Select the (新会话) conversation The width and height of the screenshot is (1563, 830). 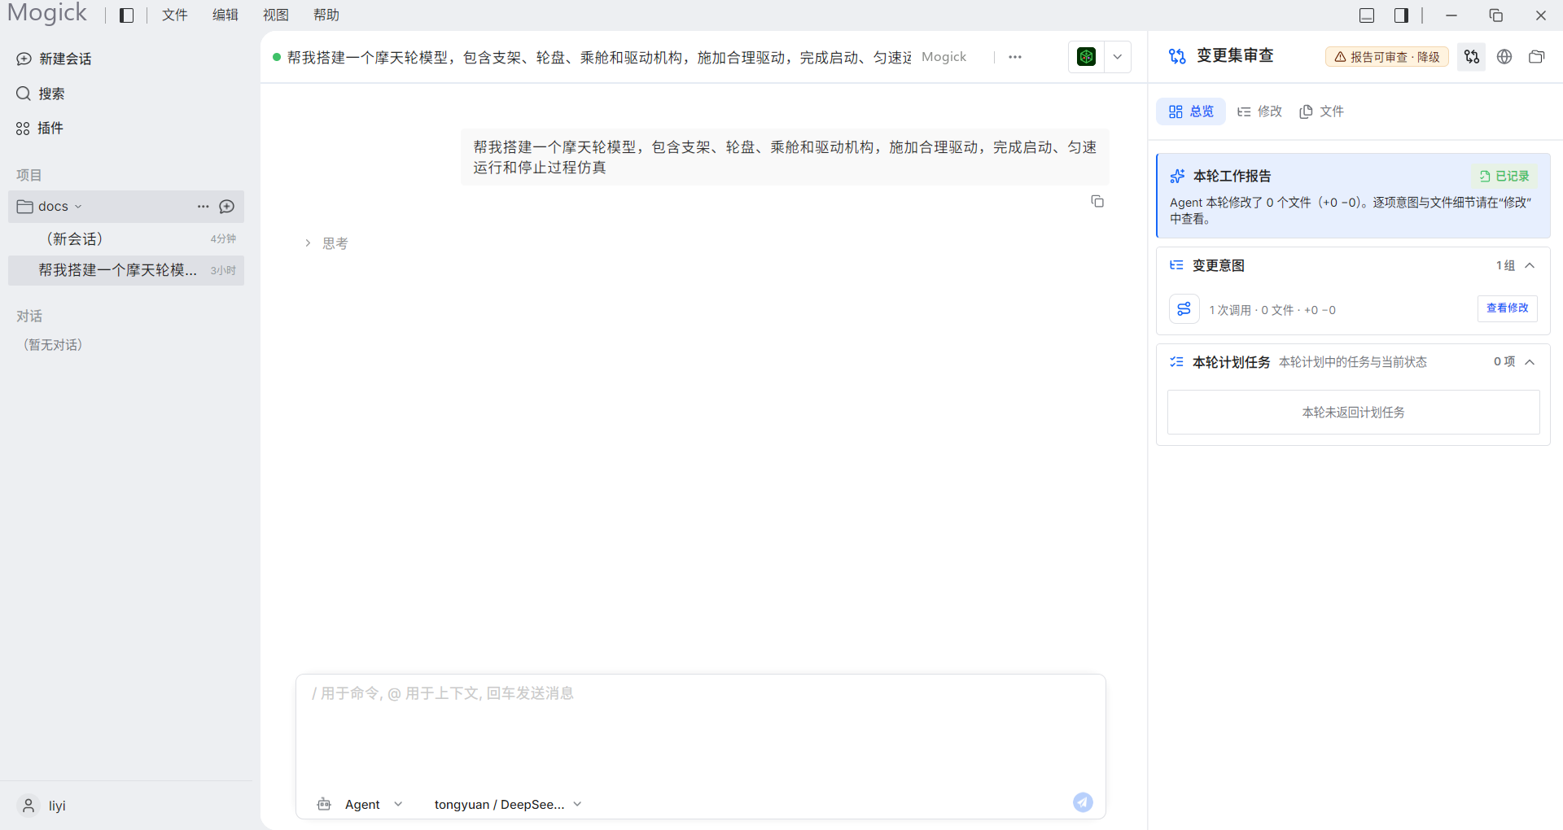point(126,238)
